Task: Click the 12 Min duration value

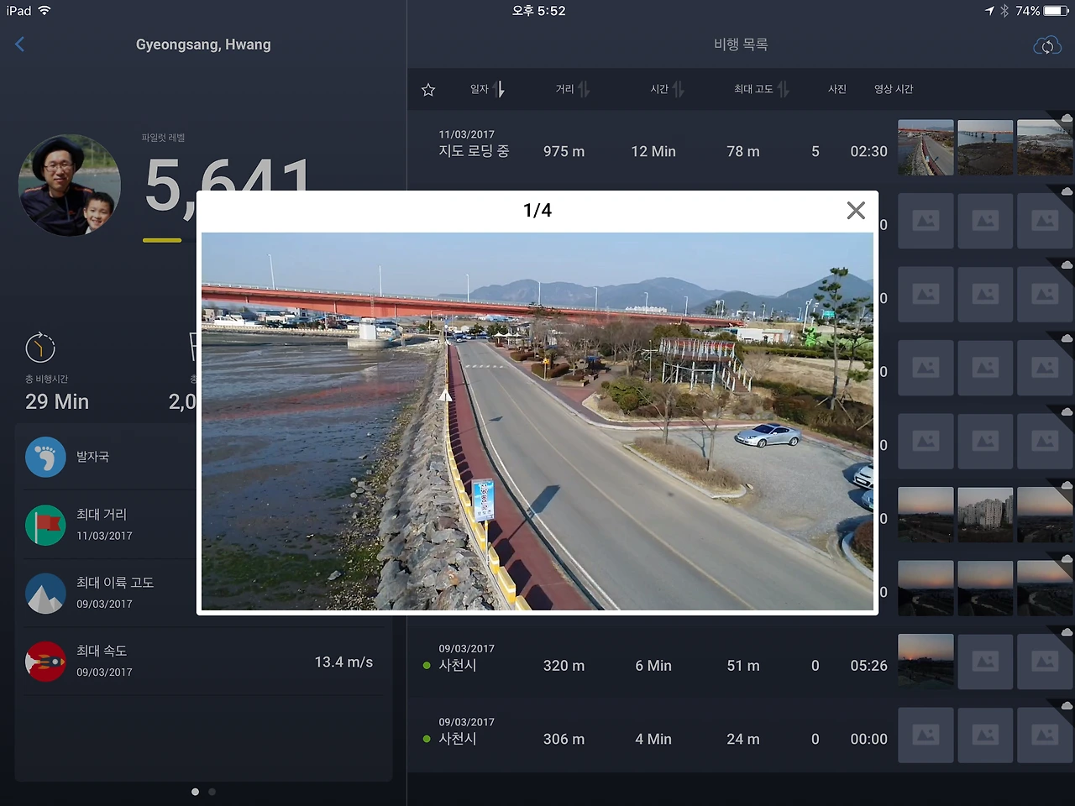Action: click(x=653, y=151)
